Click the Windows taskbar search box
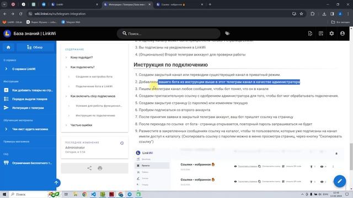The height and width of the screenshot is (198, 353). pyautogui.click(x=35, y=194)
